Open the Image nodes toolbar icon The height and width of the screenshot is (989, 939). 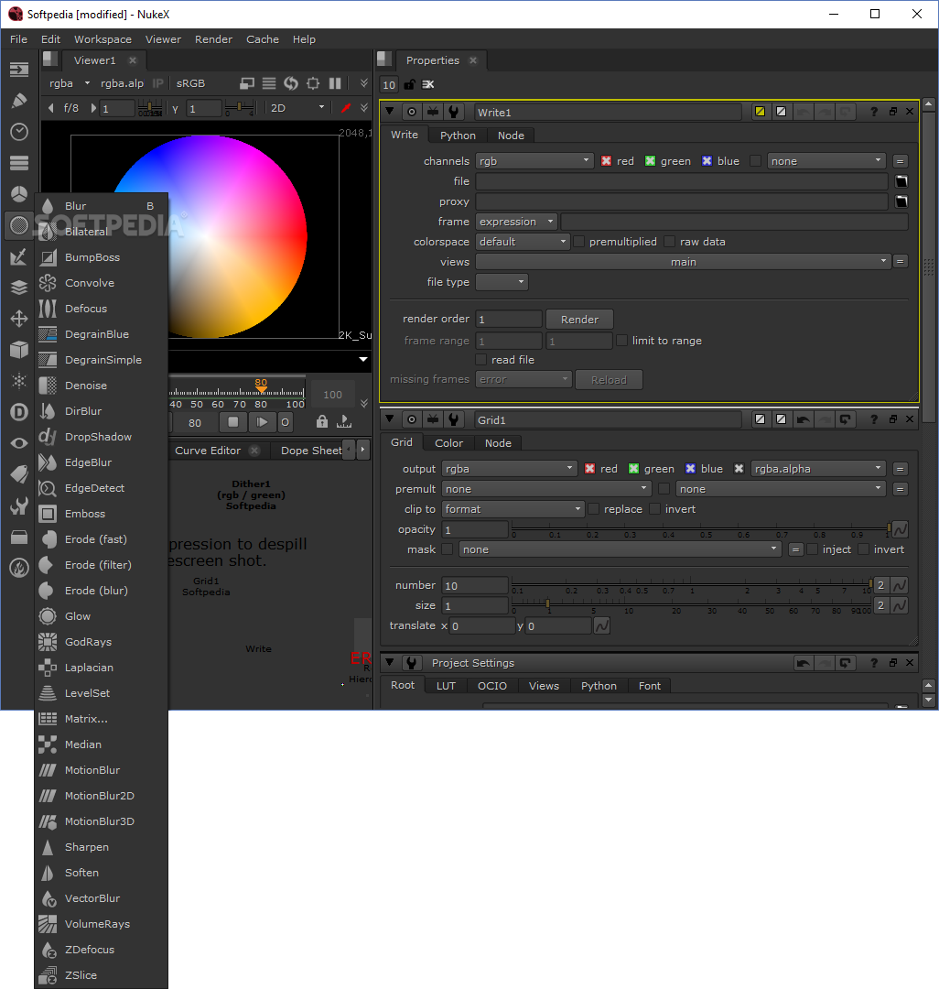19,69
